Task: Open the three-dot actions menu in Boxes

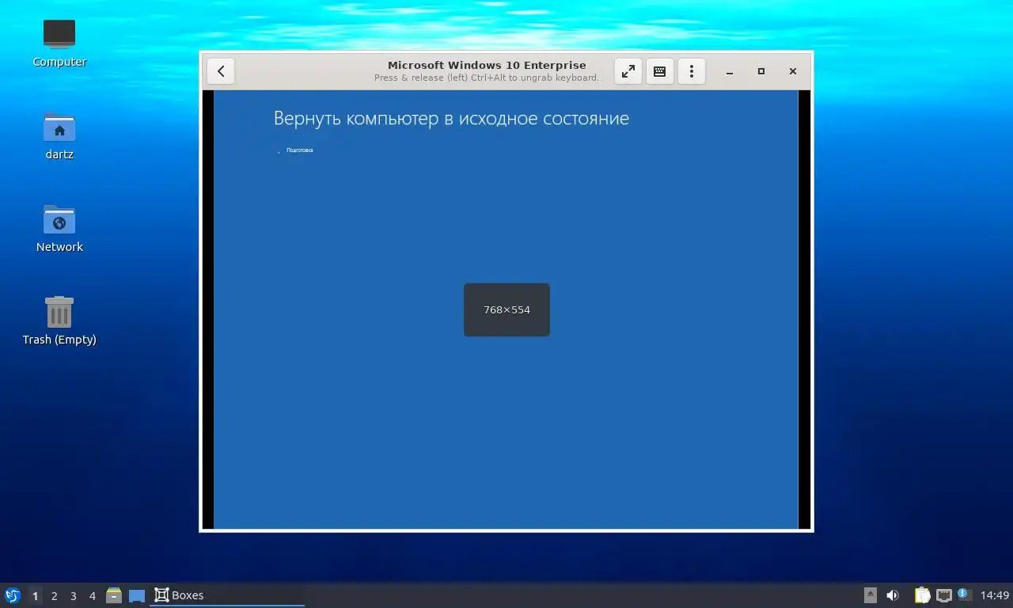Action: [x=692, y=71]
